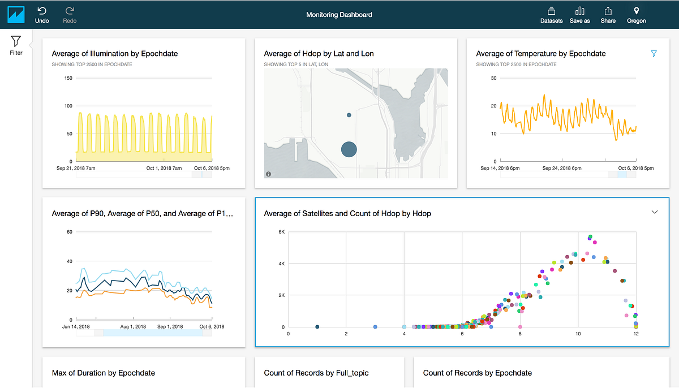Click the filter icon on the Temperature chart
Screen dimensions: 679x388
[x=654, y=54]
